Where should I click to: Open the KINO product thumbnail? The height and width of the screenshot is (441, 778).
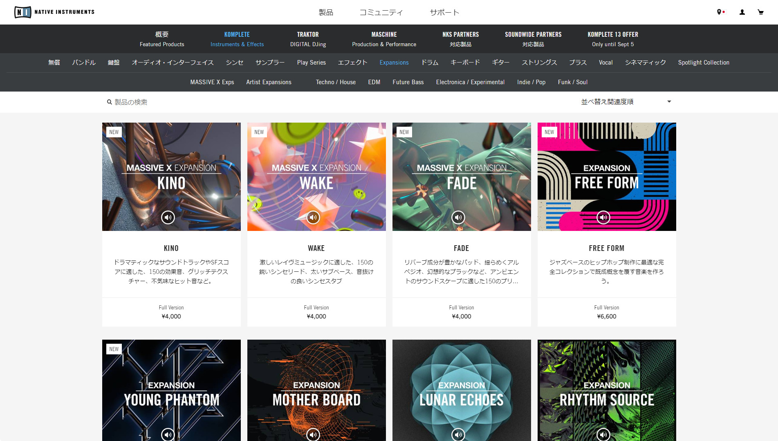coord(171,177)
